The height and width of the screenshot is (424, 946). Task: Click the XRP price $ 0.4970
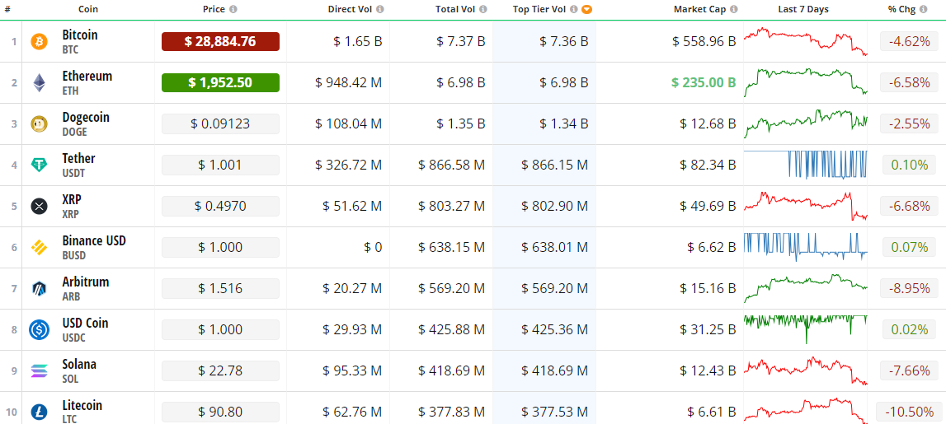(x=220, y=206)
